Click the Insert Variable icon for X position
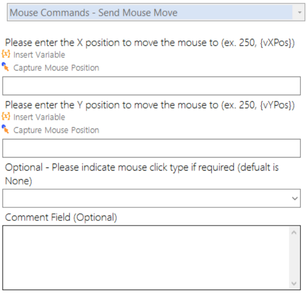Screen dimensions: 307x293 coord(6,54)
